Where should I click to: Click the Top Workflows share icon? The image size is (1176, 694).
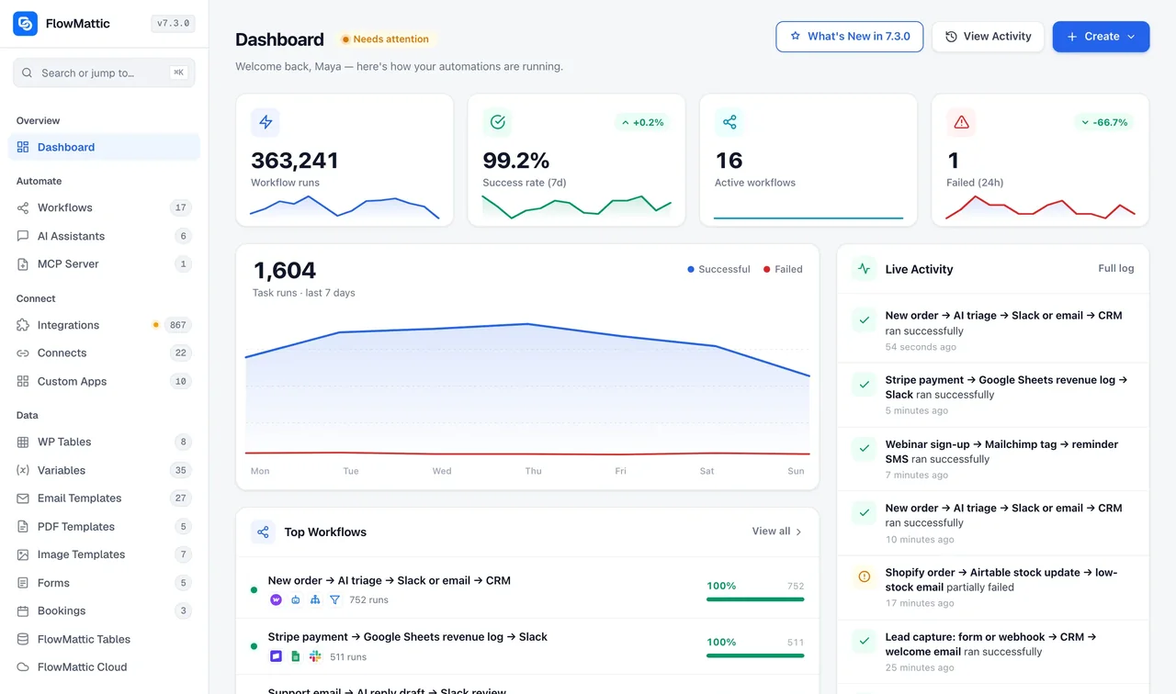pos(263,532)
